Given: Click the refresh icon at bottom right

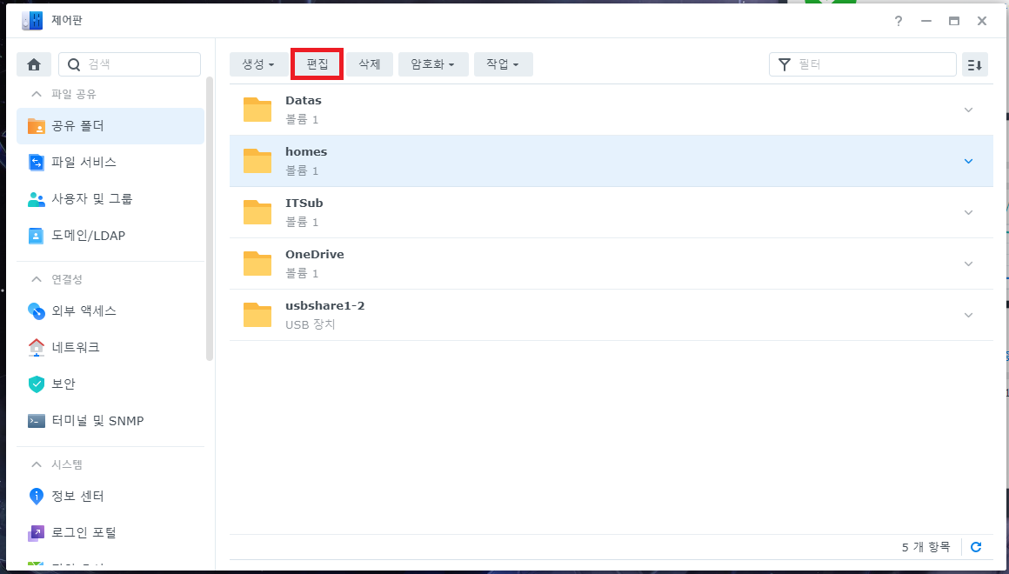Looking at the screenshot, I should tap(976, 547).
